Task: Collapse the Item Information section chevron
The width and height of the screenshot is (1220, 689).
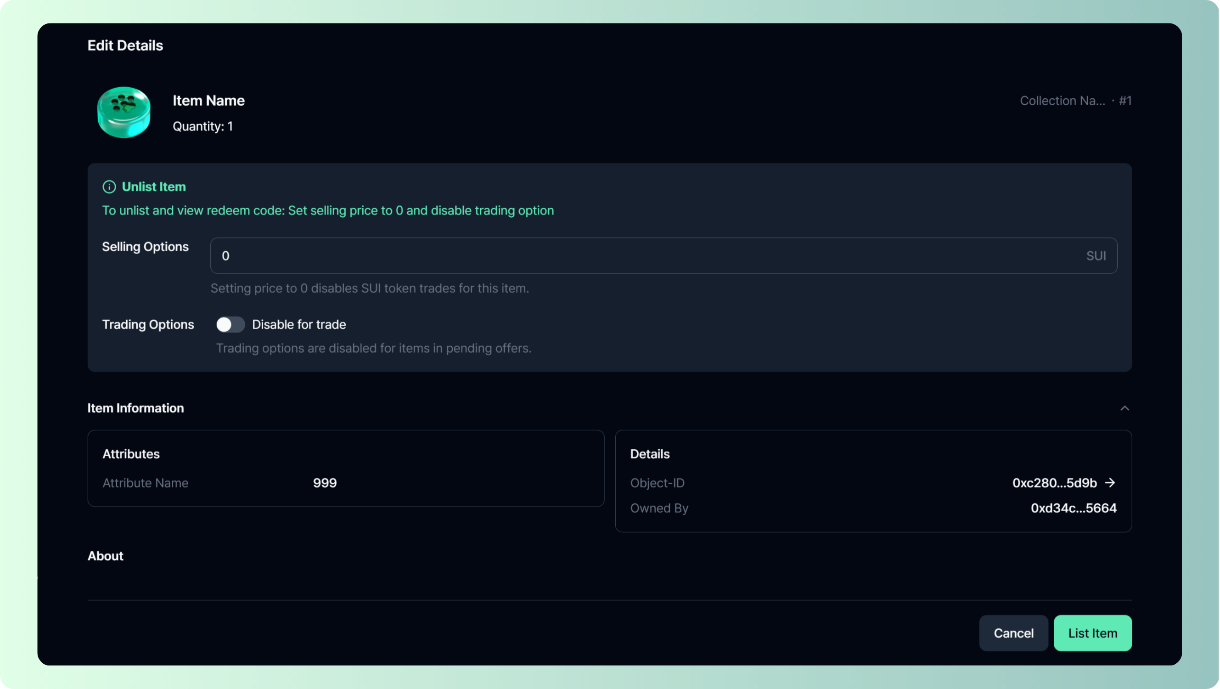Action: [1124, 408]
